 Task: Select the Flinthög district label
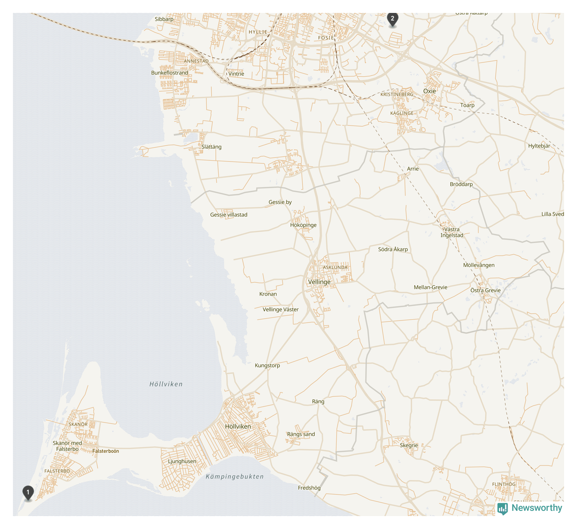(504, 484)
